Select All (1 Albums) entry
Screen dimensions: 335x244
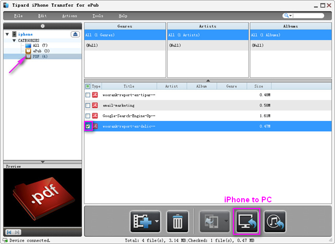point(291,35)
